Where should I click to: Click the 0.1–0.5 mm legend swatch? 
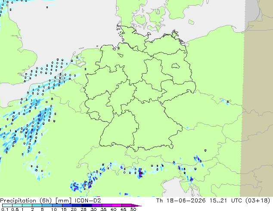7,205
